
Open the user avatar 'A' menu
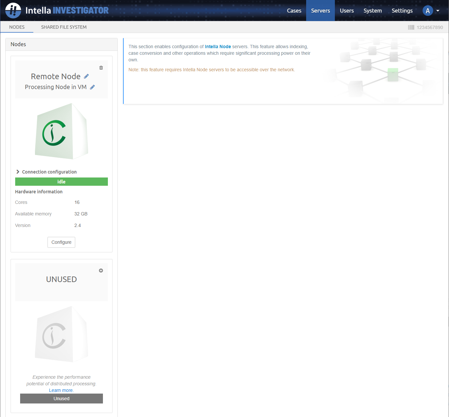point(428,11)
